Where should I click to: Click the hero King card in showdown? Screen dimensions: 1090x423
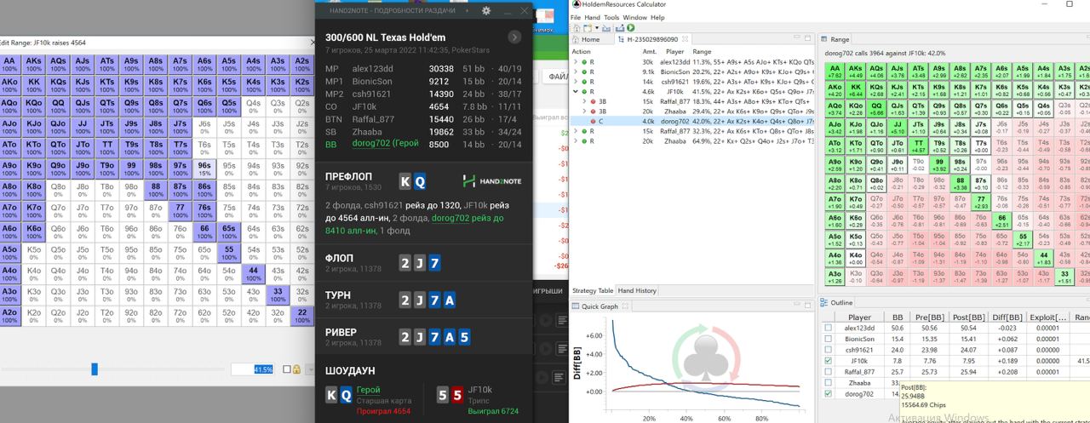coord(332,394)
